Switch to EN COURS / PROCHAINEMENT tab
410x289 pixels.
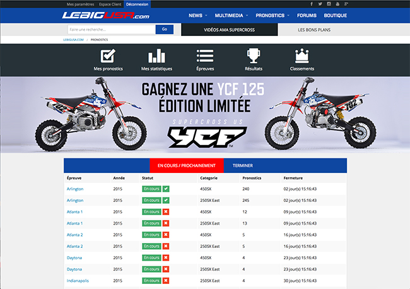pos(187,165)
